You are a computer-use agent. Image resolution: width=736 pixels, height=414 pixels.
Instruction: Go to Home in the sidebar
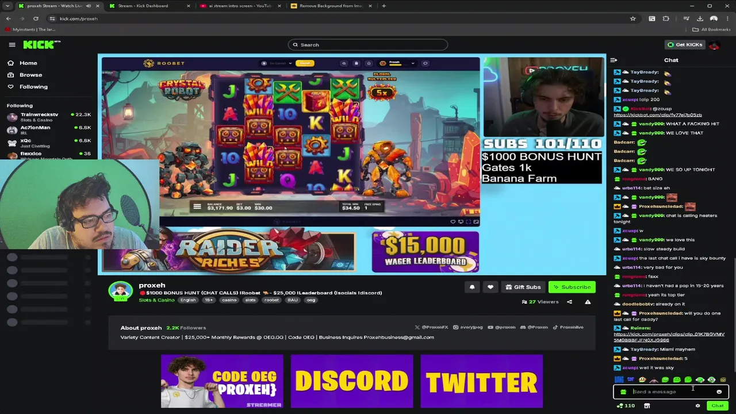point(28,63)
